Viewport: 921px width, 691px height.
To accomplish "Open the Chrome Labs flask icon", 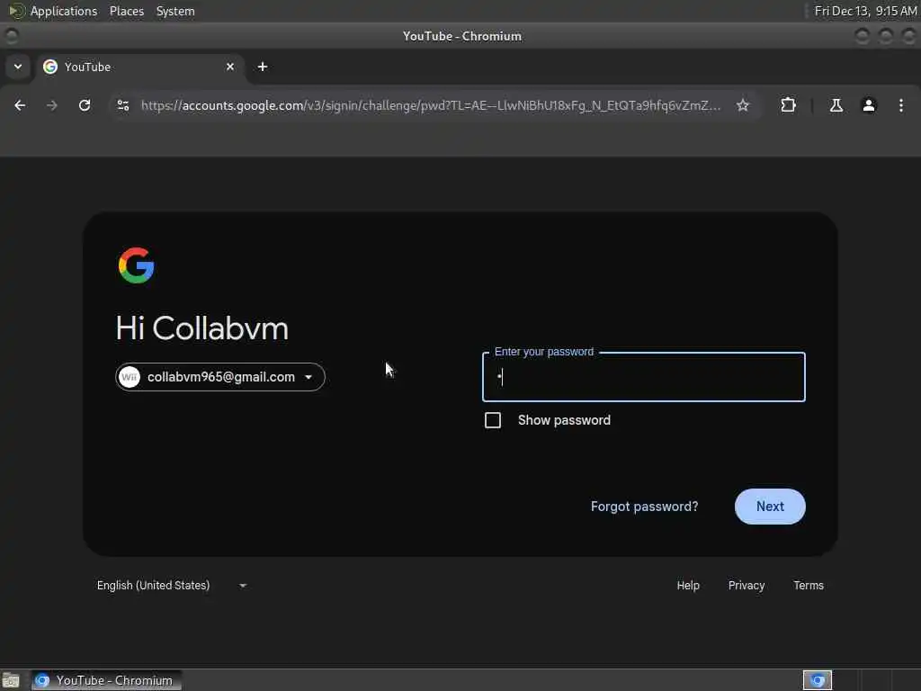I will point(836,105).
